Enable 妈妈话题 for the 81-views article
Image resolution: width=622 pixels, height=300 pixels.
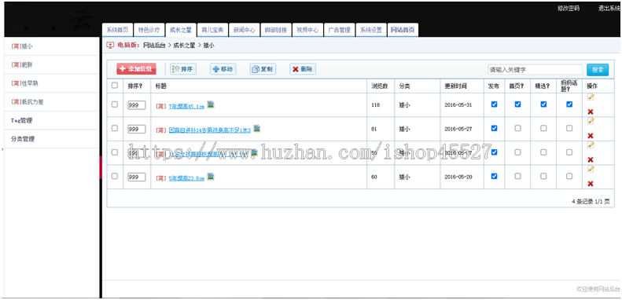(569, 128)
